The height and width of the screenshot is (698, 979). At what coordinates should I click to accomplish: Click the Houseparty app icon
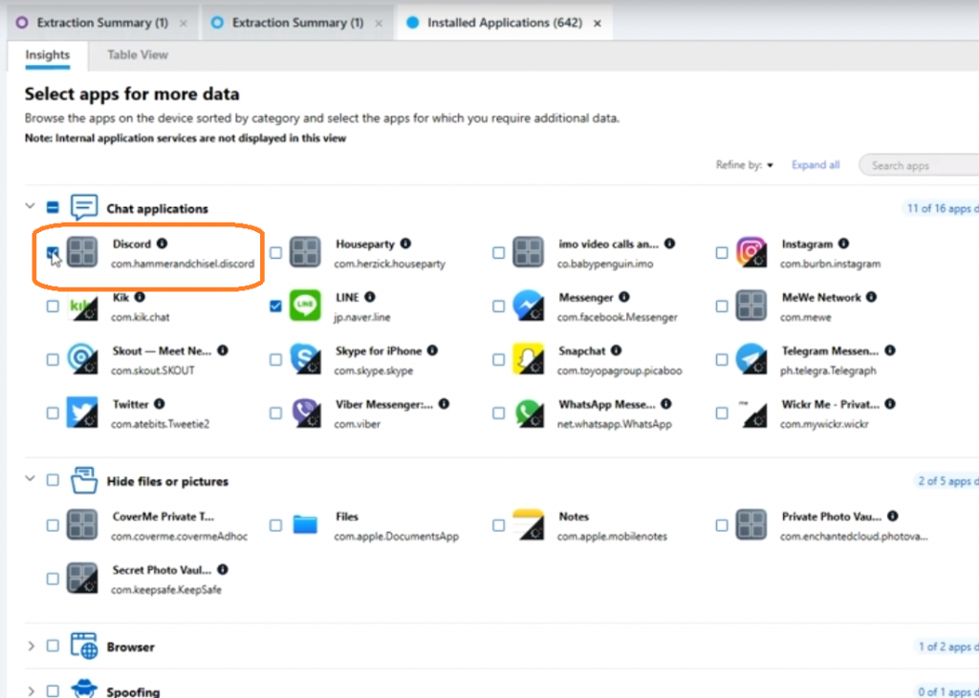click(x=305, y=253)
